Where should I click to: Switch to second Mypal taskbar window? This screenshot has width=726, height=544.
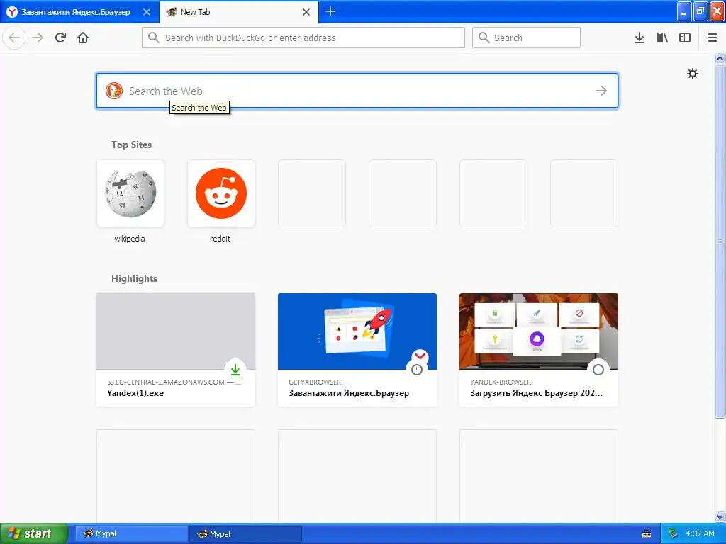pos(245,533)
